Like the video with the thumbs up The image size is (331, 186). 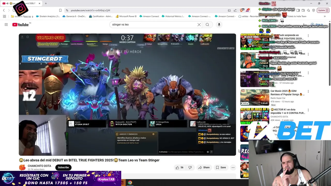coord(179,167)
